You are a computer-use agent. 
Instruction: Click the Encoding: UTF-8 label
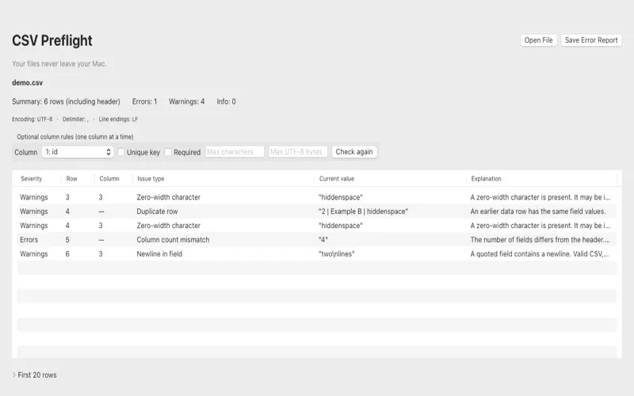[32, 120]
